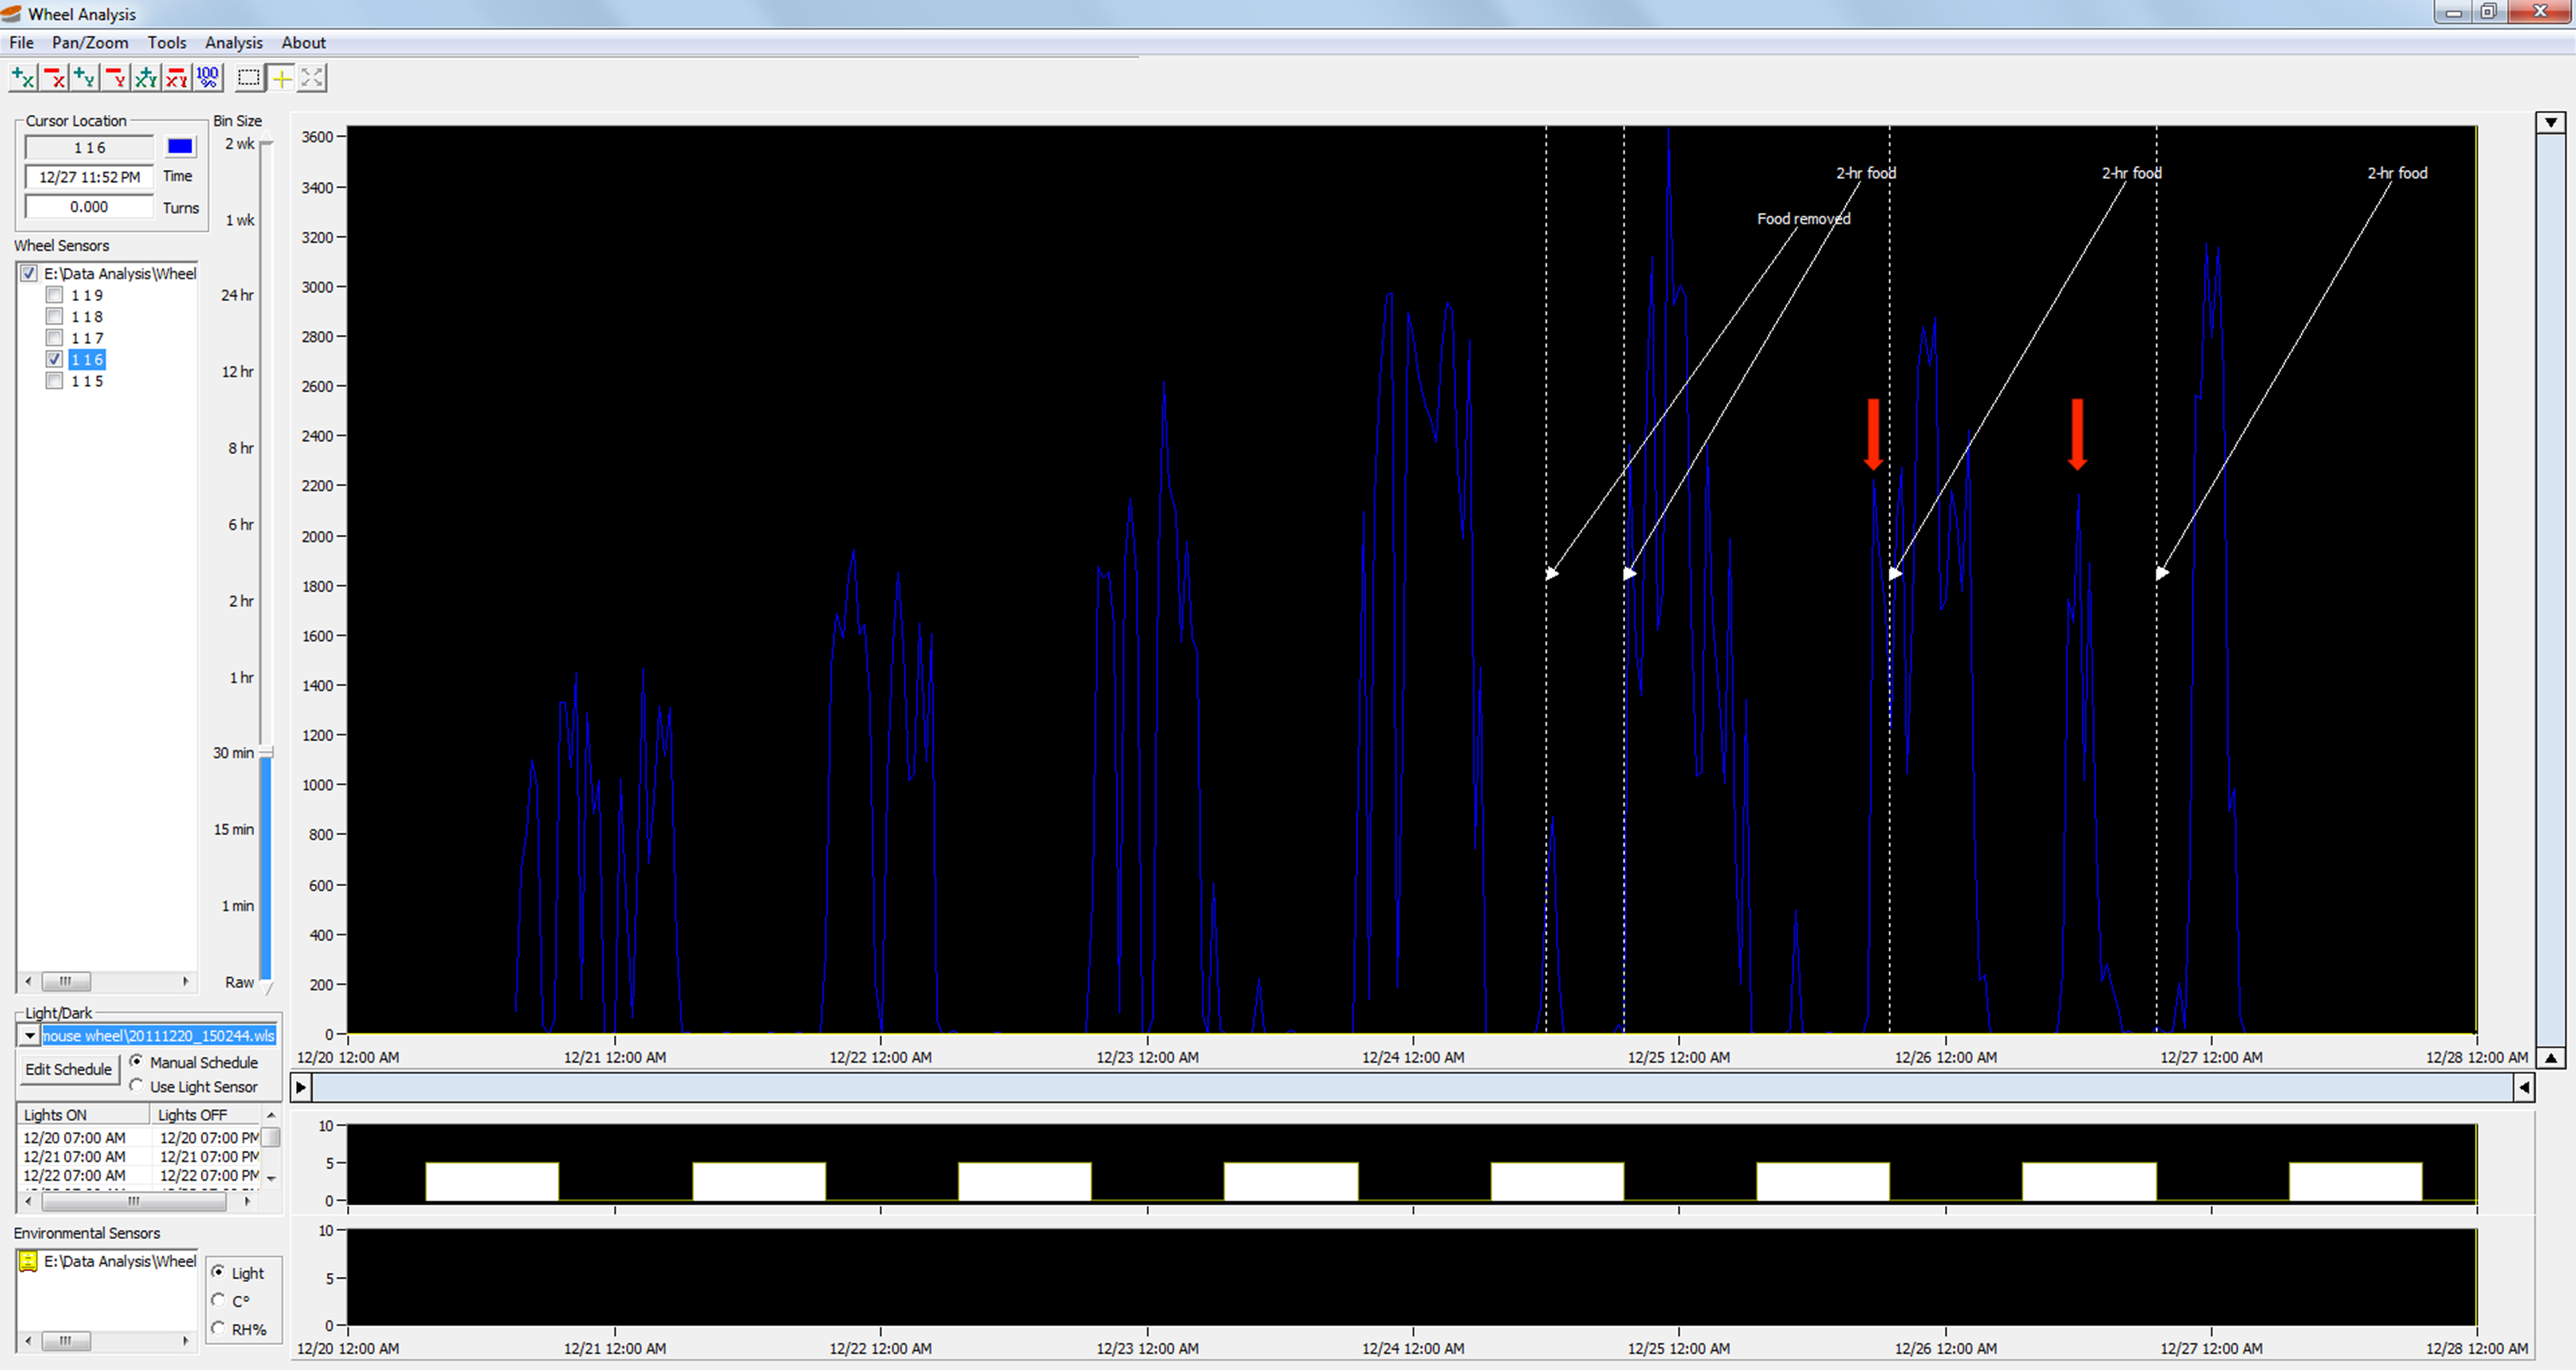Zoom out on the Y-axis

tap(116, 78)
